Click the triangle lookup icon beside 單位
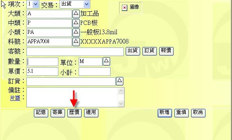The height and width of the screenshot is (140, 232). coord(106,61)
